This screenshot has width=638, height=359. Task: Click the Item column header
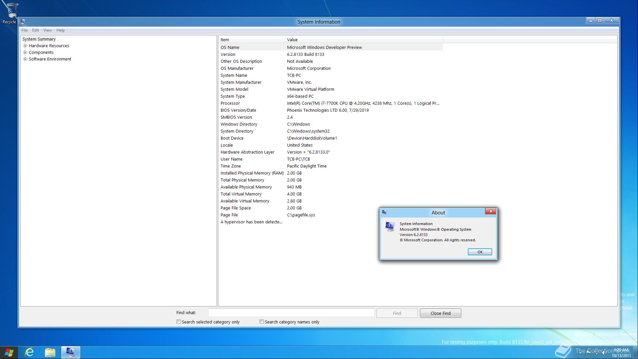tap(252, 40)
